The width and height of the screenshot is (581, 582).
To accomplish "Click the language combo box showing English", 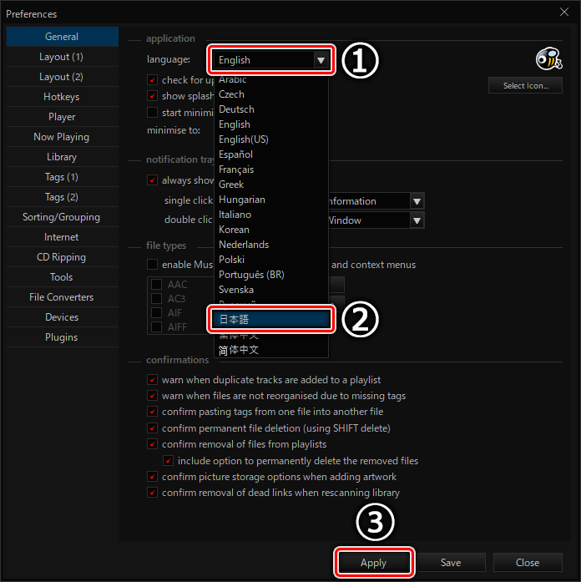I will click(271, 60).
